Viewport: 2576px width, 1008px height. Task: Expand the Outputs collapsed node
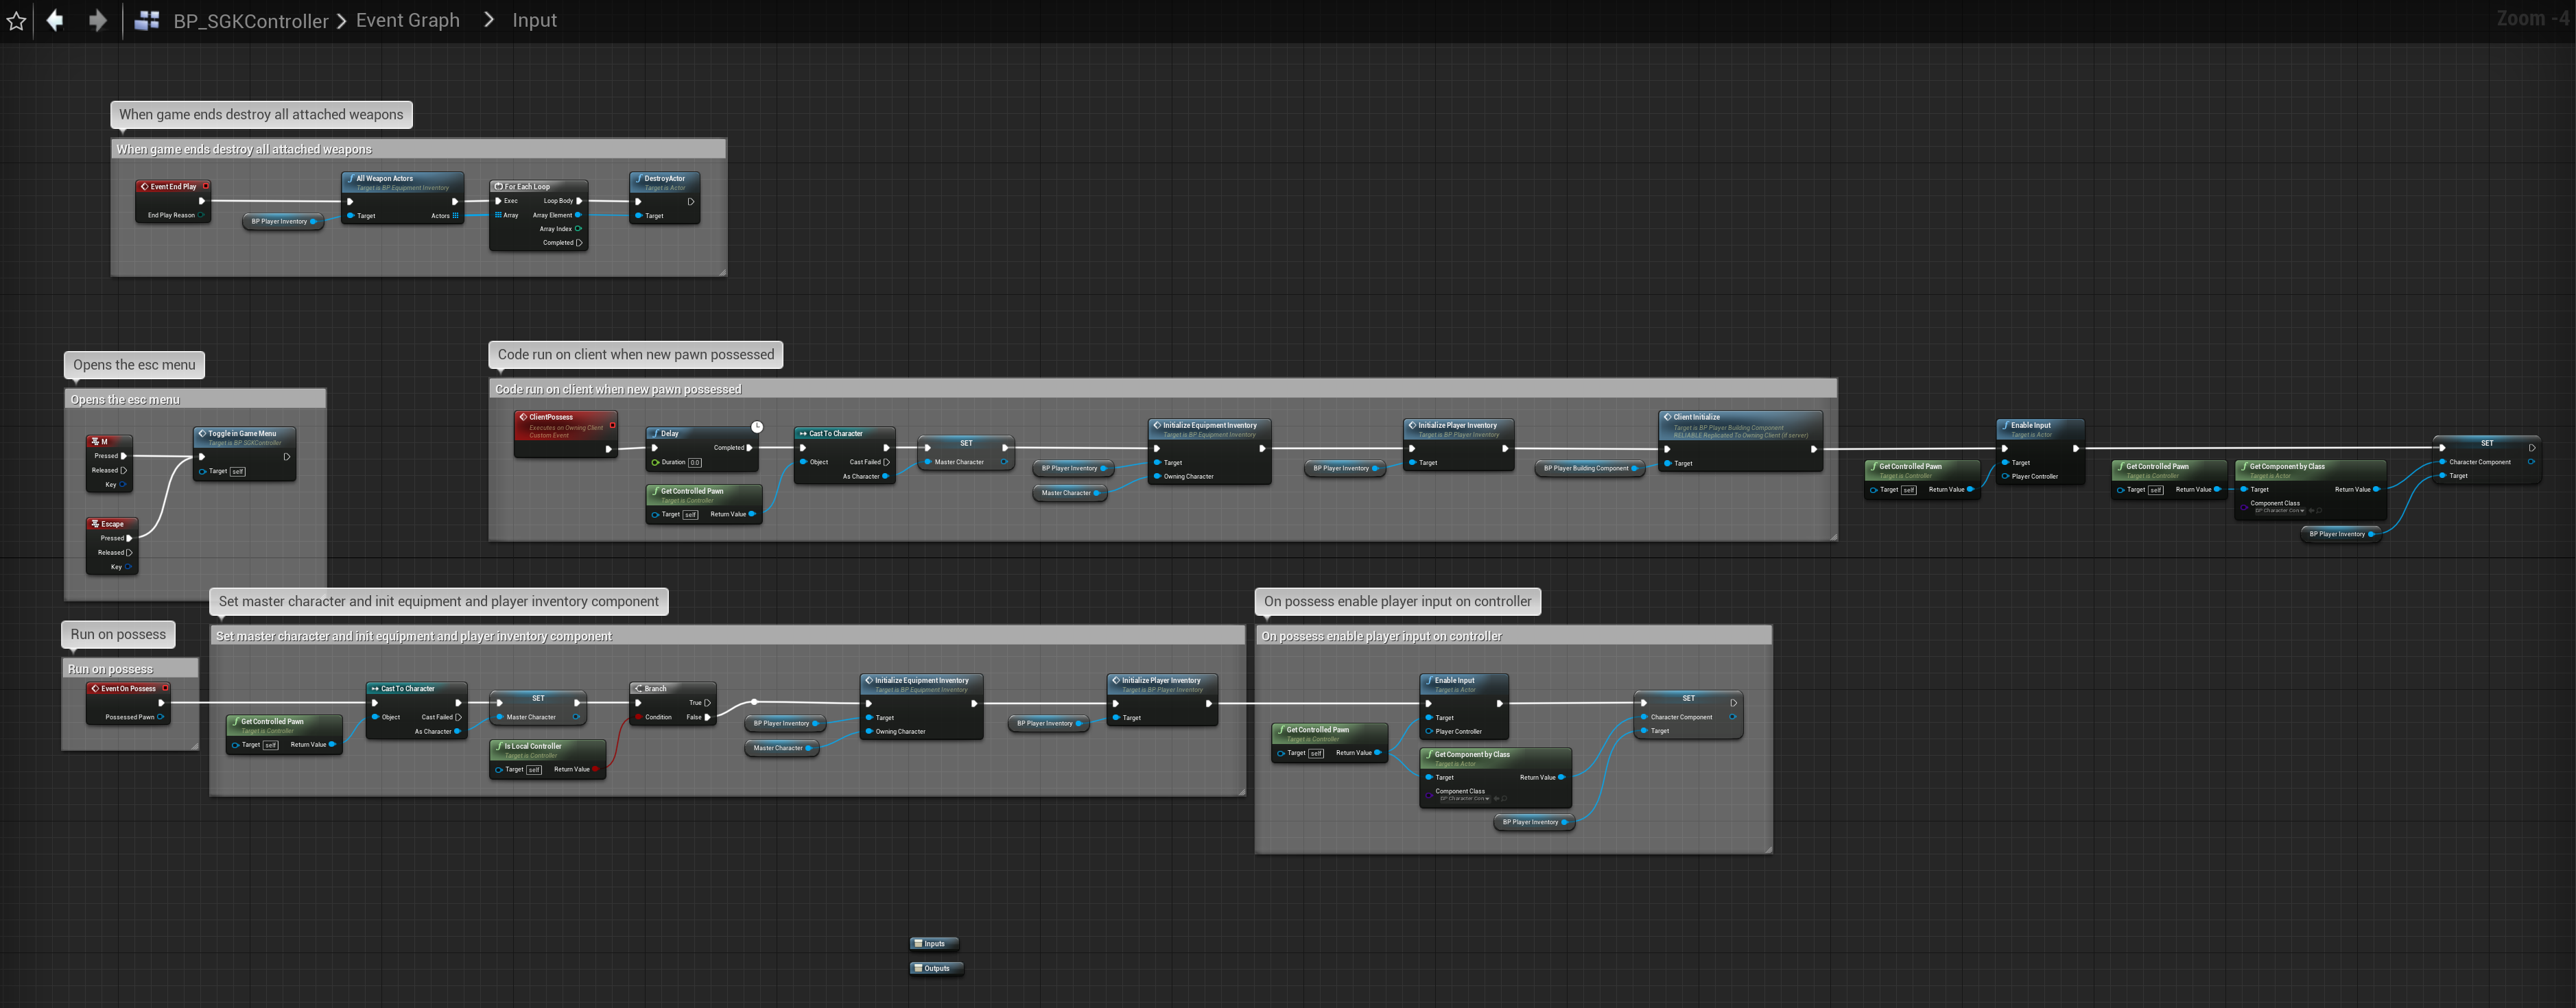coord(936,968)
